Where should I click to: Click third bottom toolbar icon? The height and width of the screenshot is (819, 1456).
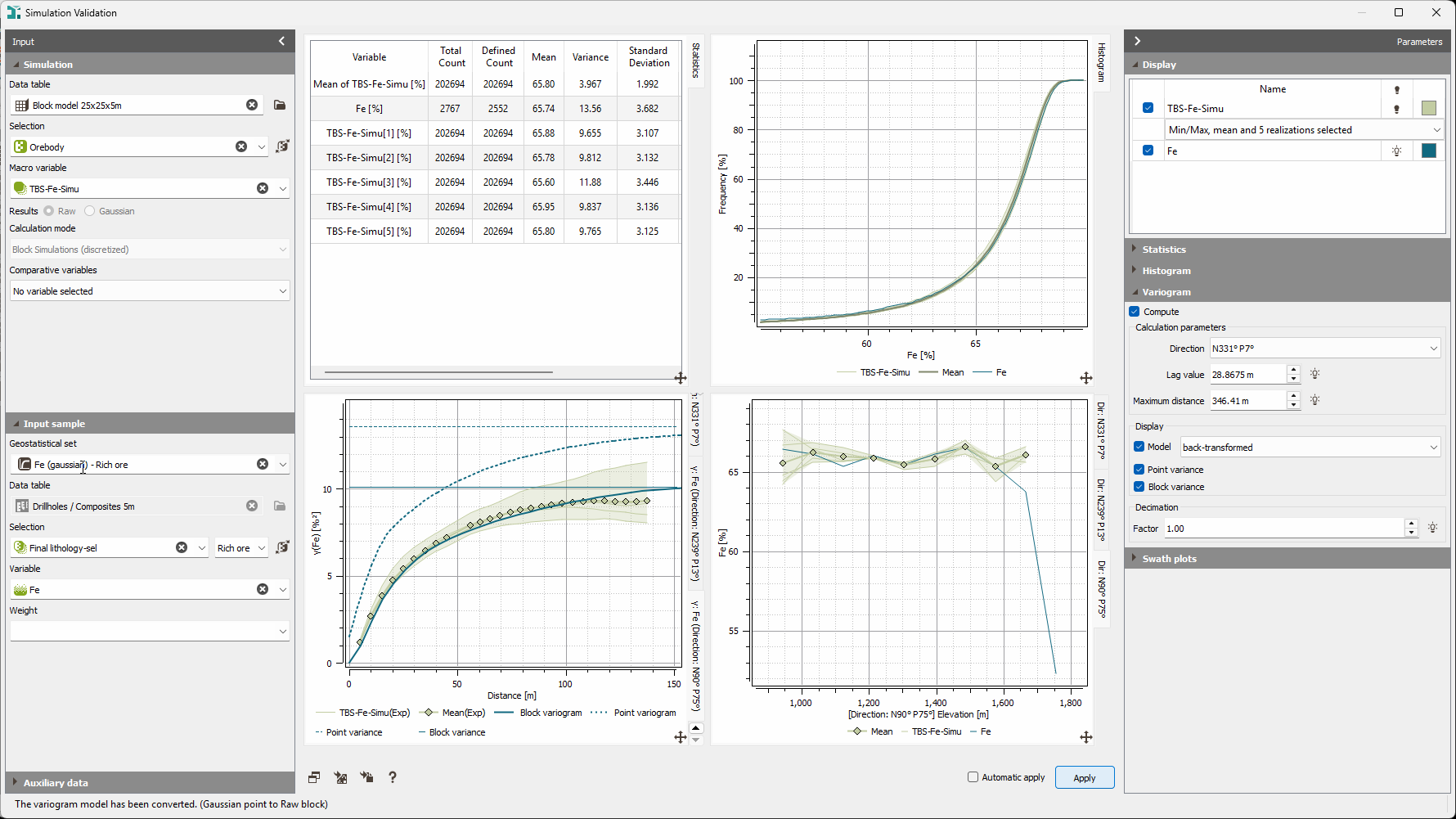pyautogui.click(x=366, y=777)
